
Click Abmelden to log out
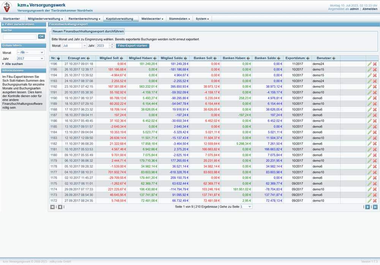(x=370, y=9)
